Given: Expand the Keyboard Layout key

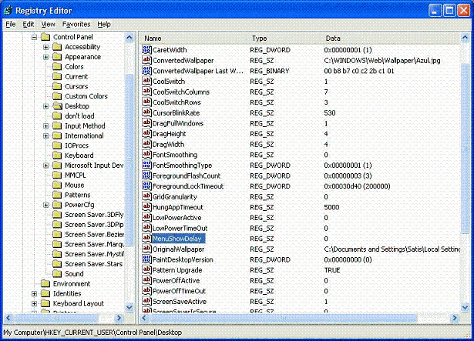Looking at the screenshot, I should [34, 303].
